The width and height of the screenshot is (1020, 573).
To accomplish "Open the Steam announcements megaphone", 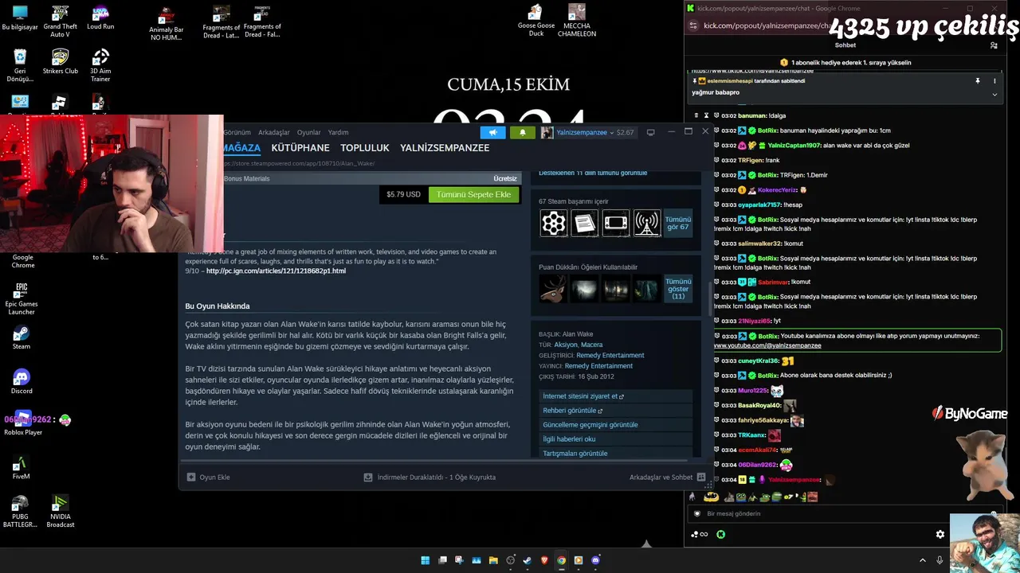I will click(x=492, y=132).
